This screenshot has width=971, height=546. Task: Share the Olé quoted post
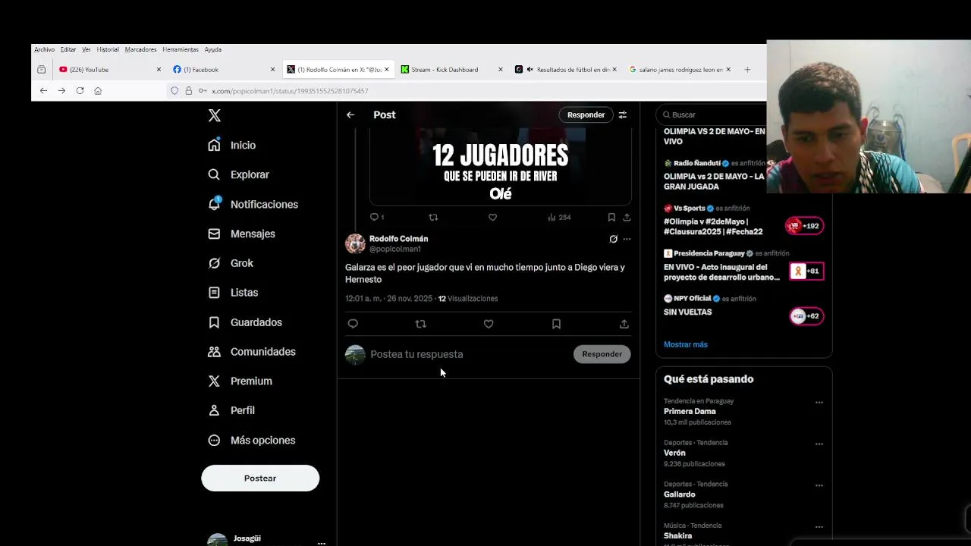tap(627, 217)
